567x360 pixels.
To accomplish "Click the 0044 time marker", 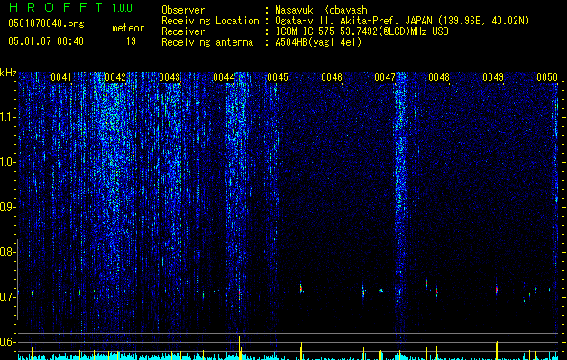I will coord(224,77).
